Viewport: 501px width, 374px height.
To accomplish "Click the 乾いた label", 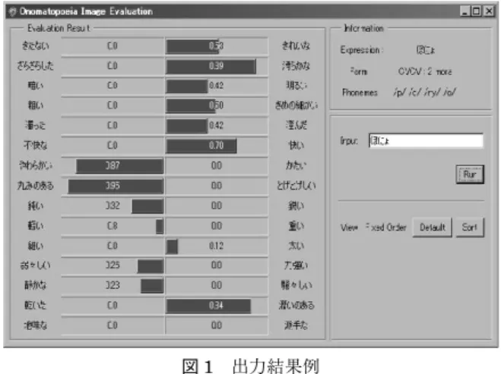I will 36,306.
